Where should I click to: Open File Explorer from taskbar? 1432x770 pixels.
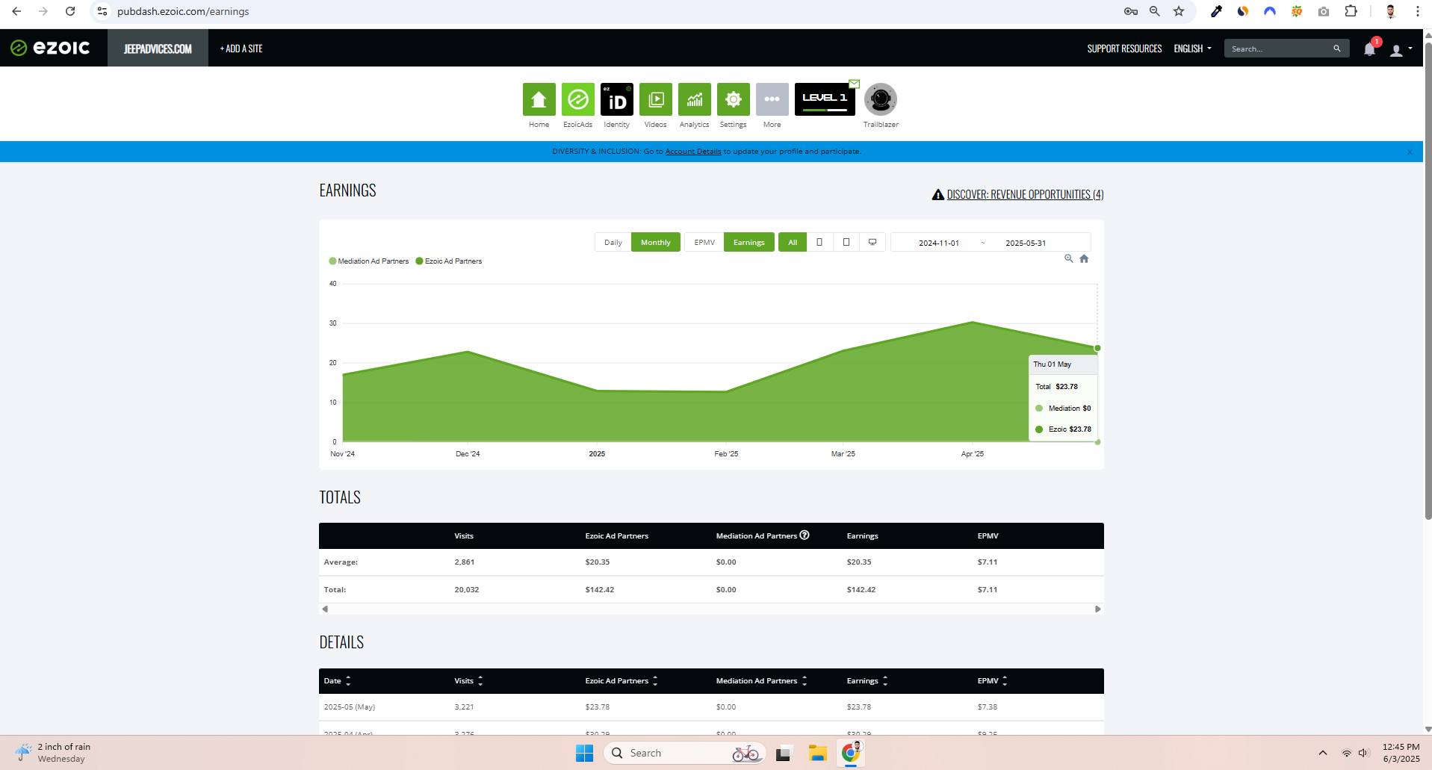(817, 753)
